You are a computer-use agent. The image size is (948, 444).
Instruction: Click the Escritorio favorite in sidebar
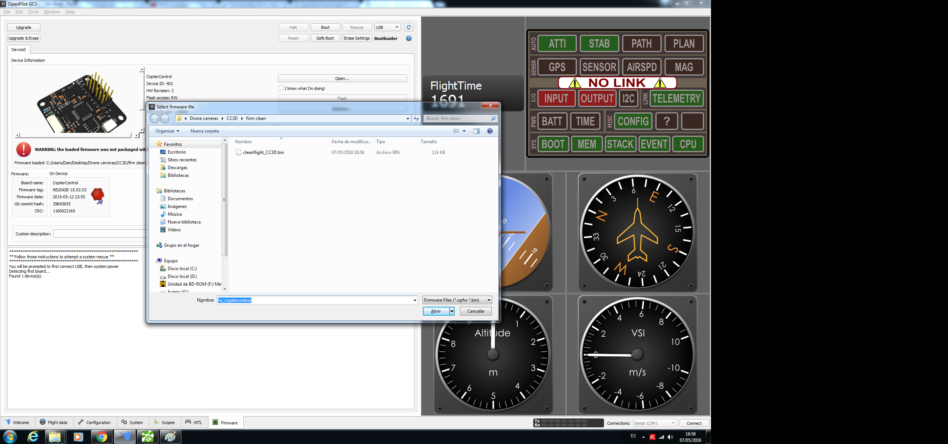click(176, 152)
